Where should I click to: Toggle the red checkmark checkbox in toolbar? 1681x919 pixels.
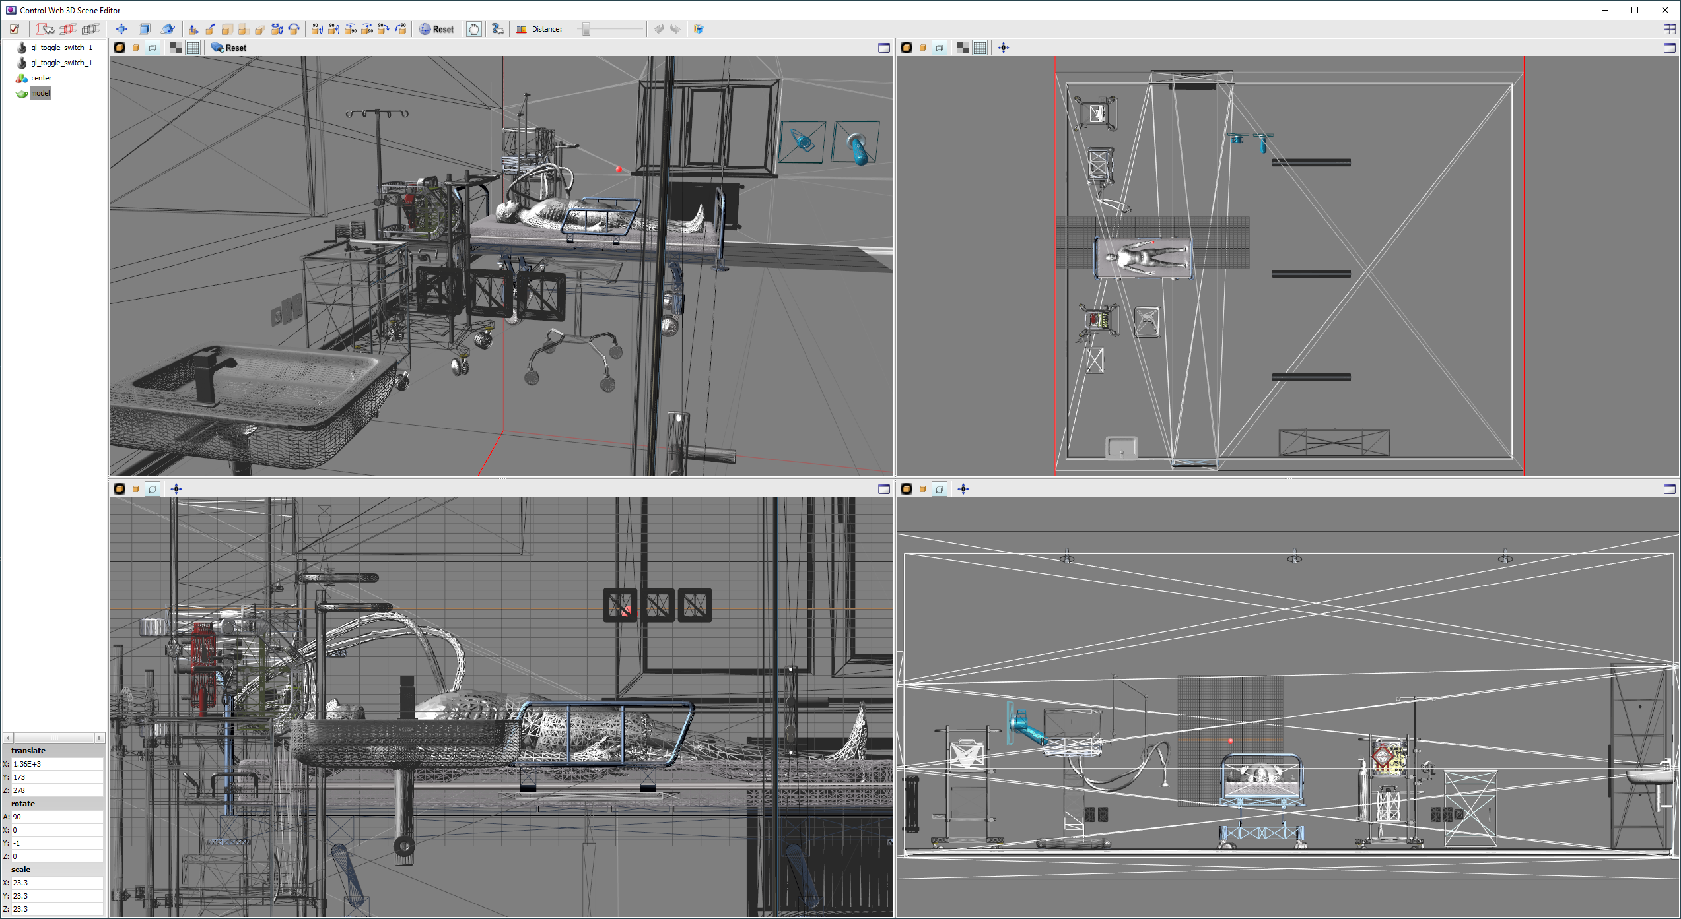pyautogui.click(x=15, y=29)
